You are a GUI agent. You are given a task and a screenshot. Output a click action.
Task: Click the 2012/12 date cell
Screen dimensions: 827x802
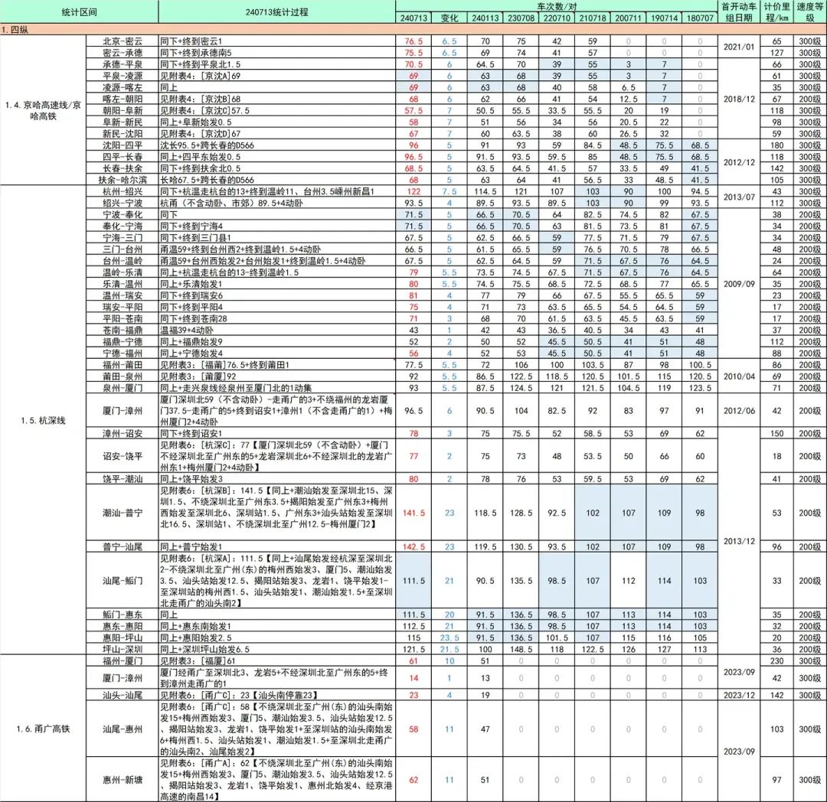tap(739, 162)
